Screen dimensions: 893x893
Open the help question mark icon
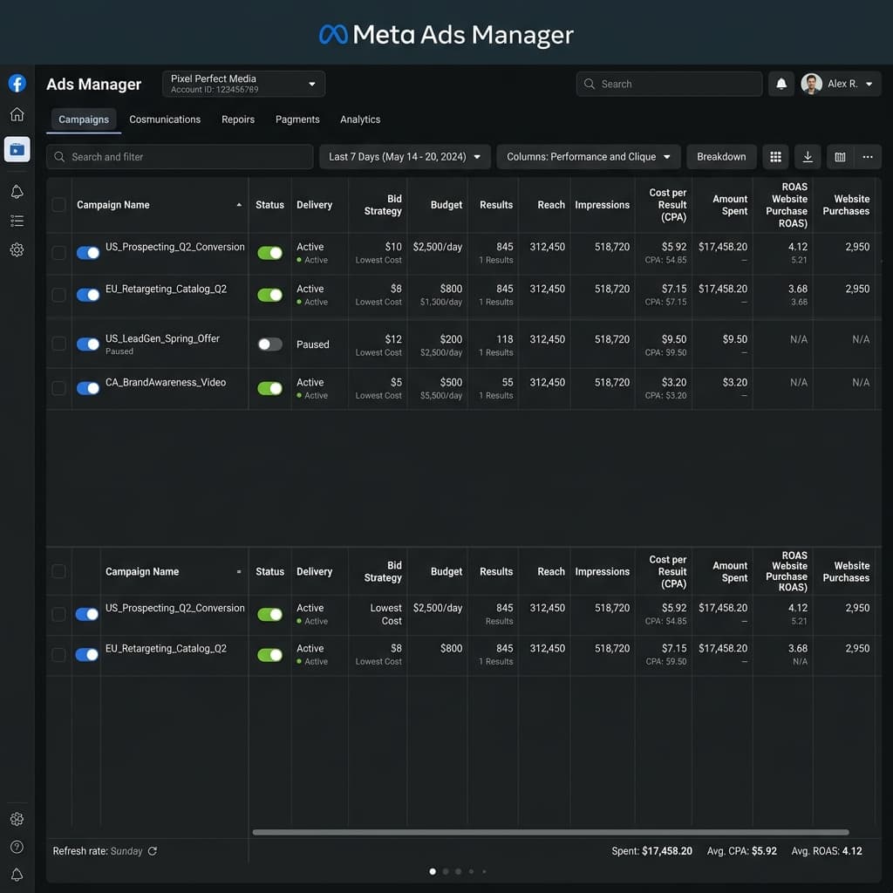coord(17,847)
